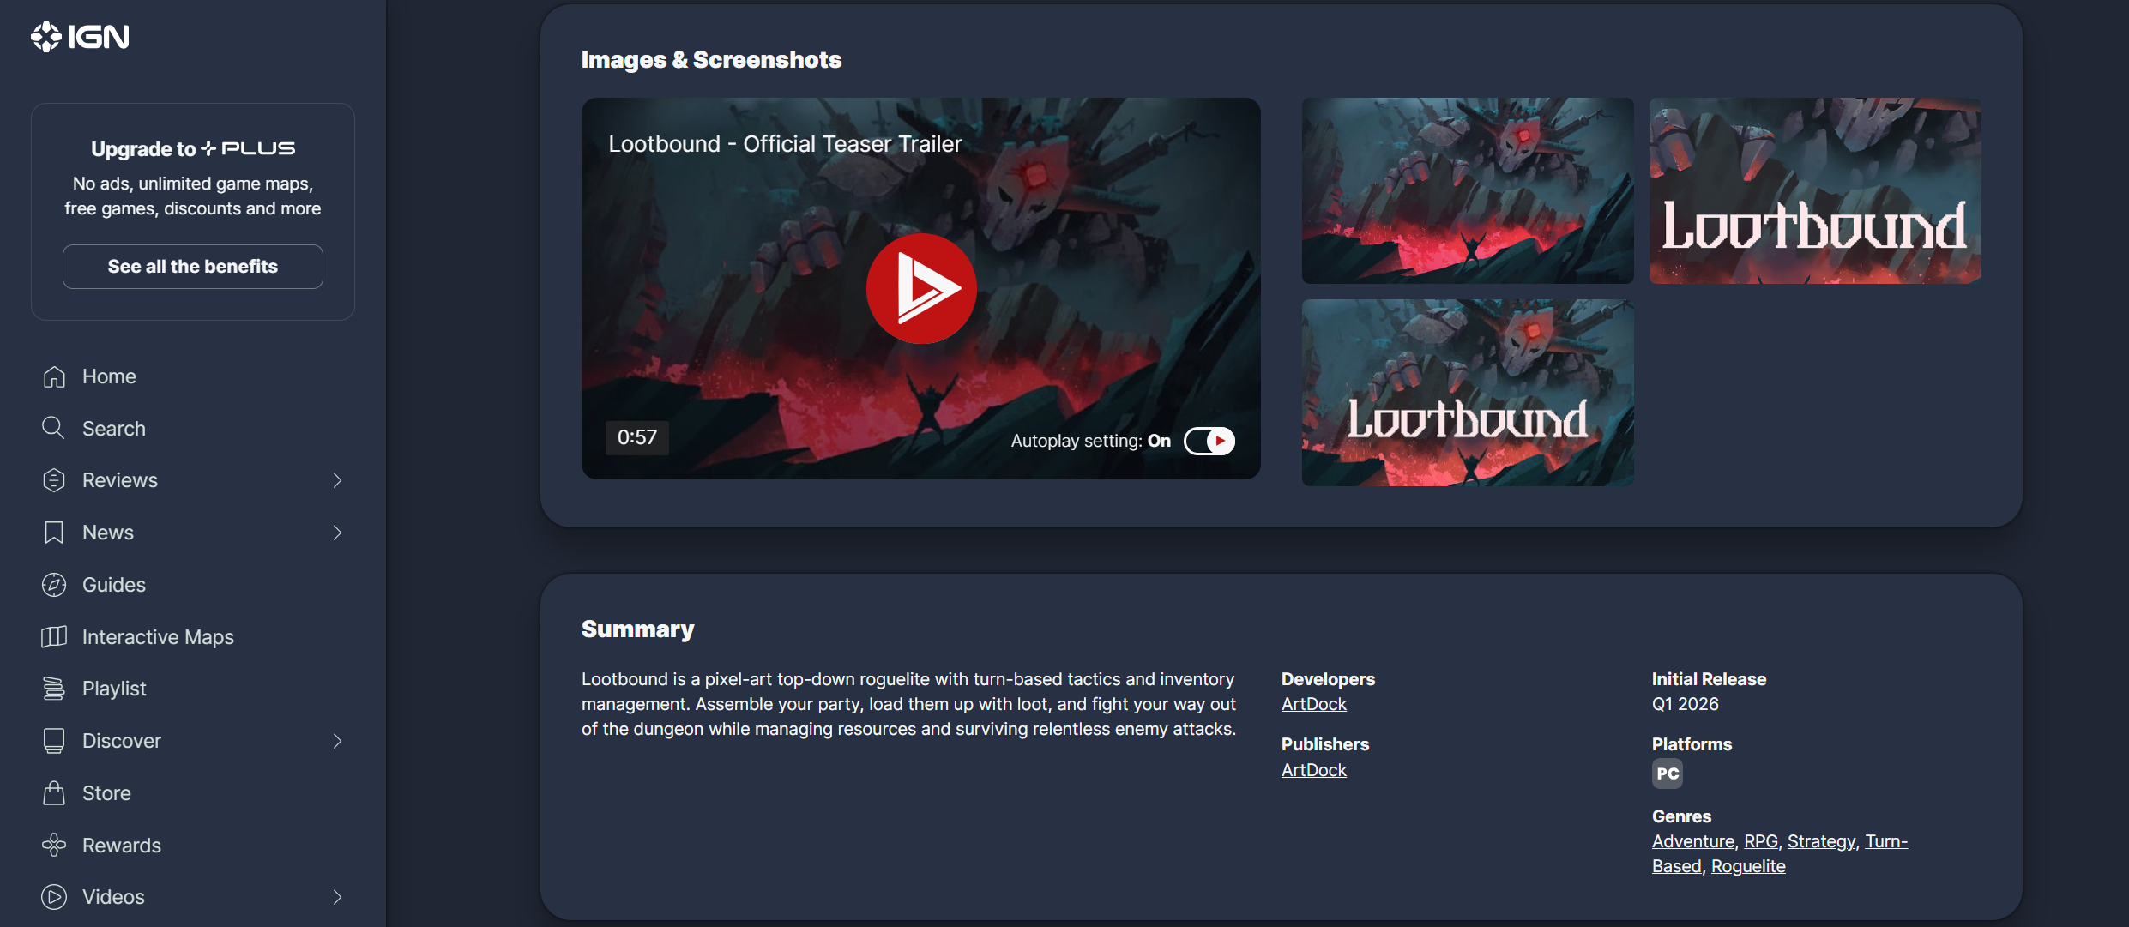Click the Store shopping bag icon

[x=54, y=793]
